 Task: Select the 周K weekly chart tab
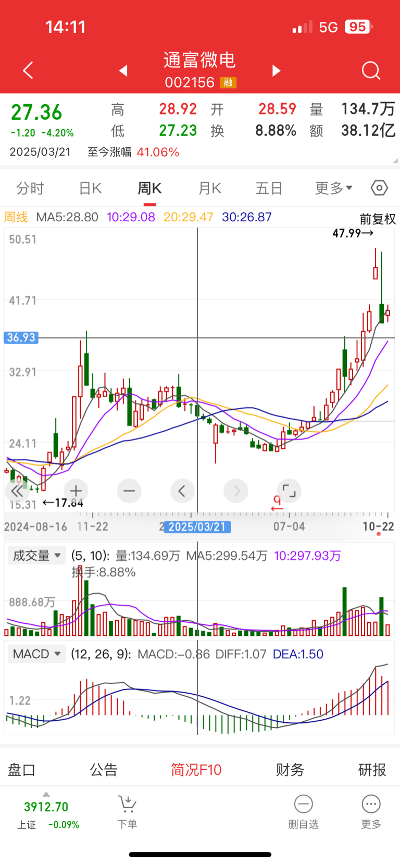pyautogui.click(x=149, y=188)
